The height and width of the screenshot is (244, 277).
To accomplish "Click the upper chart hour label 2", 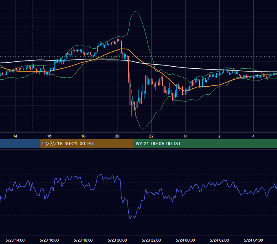I will [x=220, y=136].
